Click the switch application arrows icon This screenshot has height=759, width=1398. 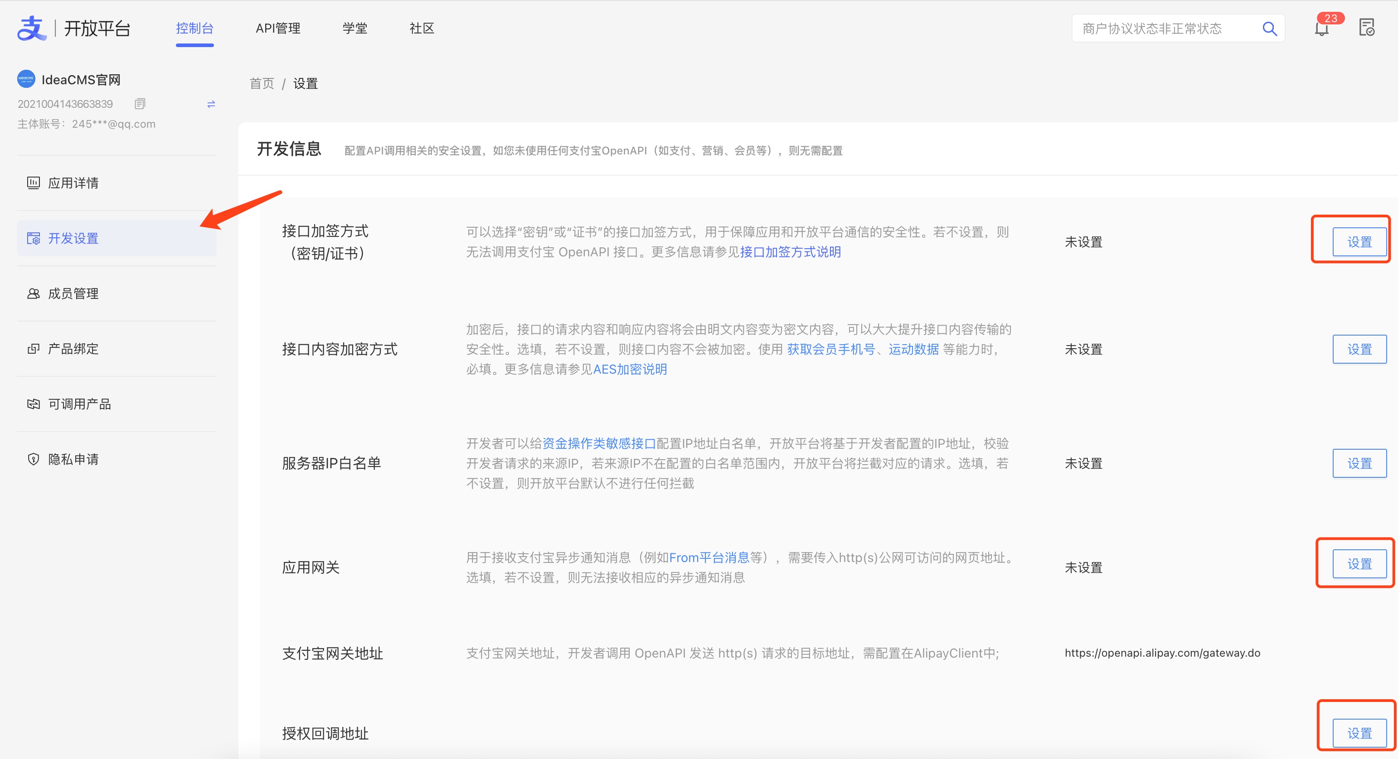[211, 104]
